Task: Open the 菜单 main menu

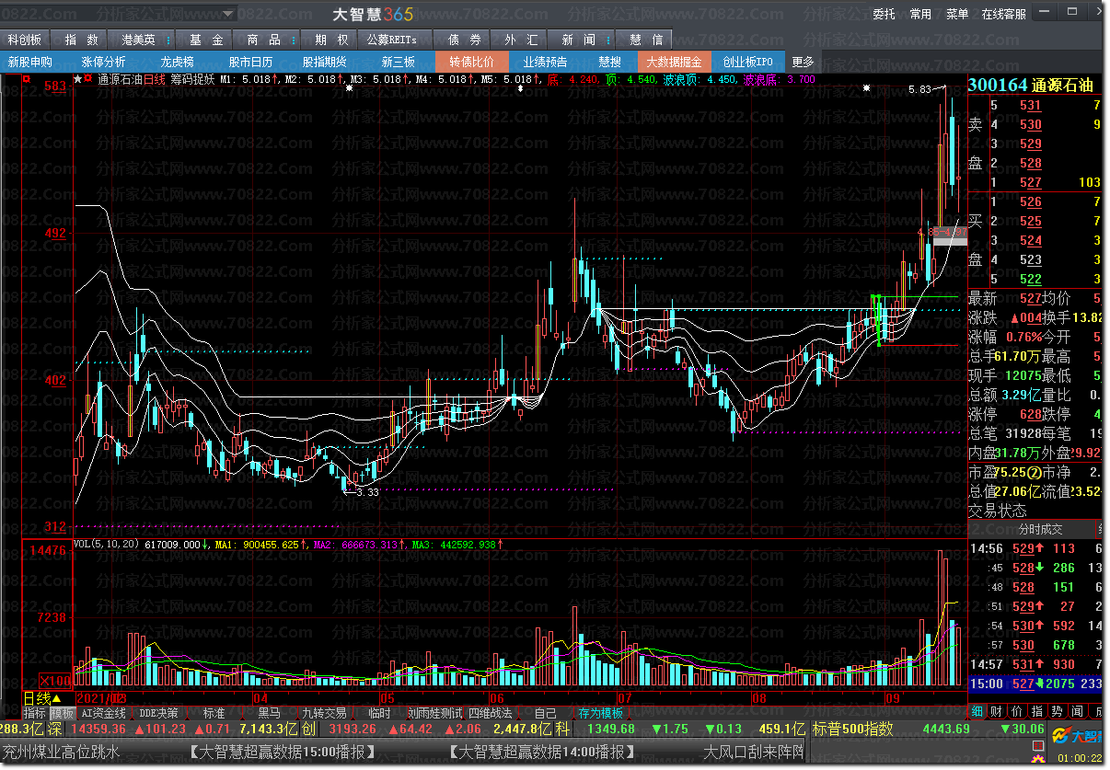Action: point(956,14)
